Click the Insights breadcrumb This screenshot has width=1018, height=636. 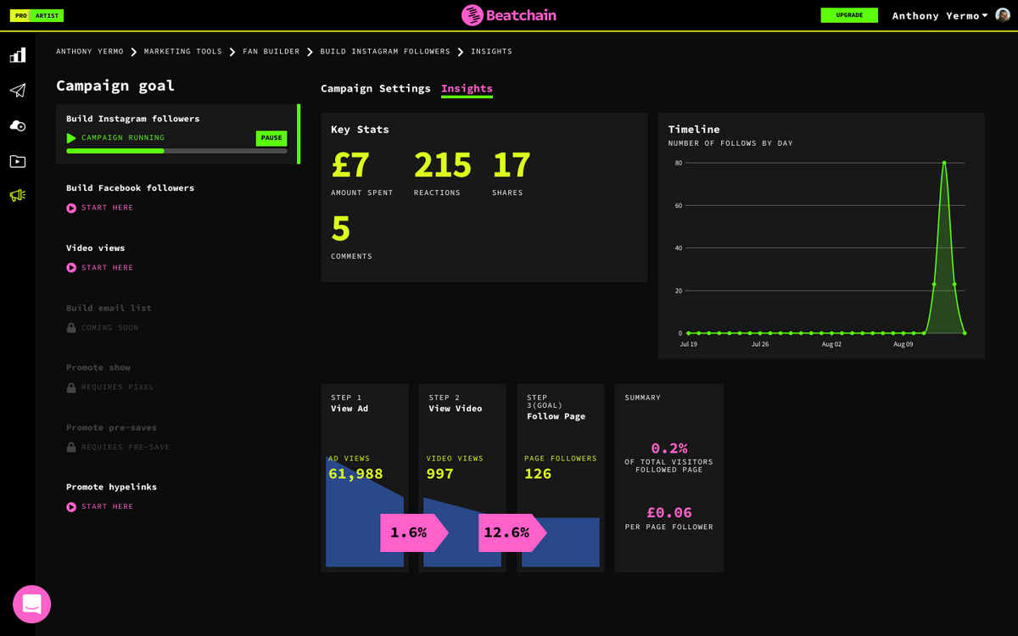(492, 52)
